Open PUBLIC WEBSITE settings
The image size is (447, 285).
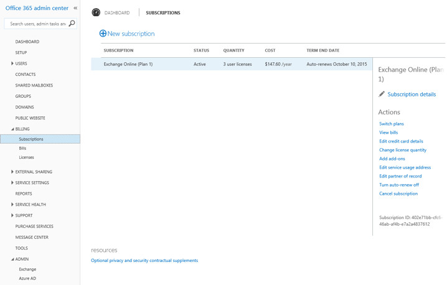(x=31, y=118)
